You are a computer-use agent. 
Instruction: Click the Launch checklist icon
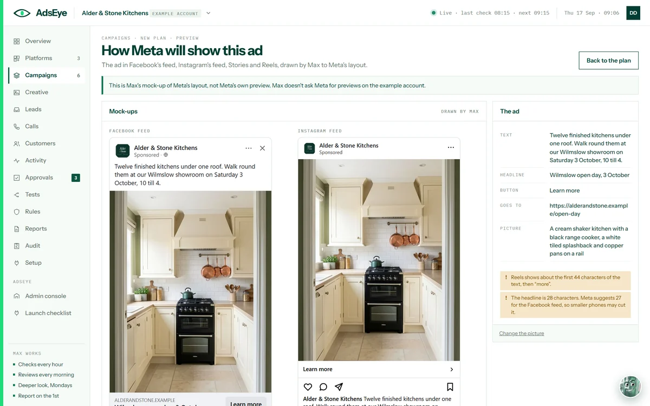pos(17,313)
